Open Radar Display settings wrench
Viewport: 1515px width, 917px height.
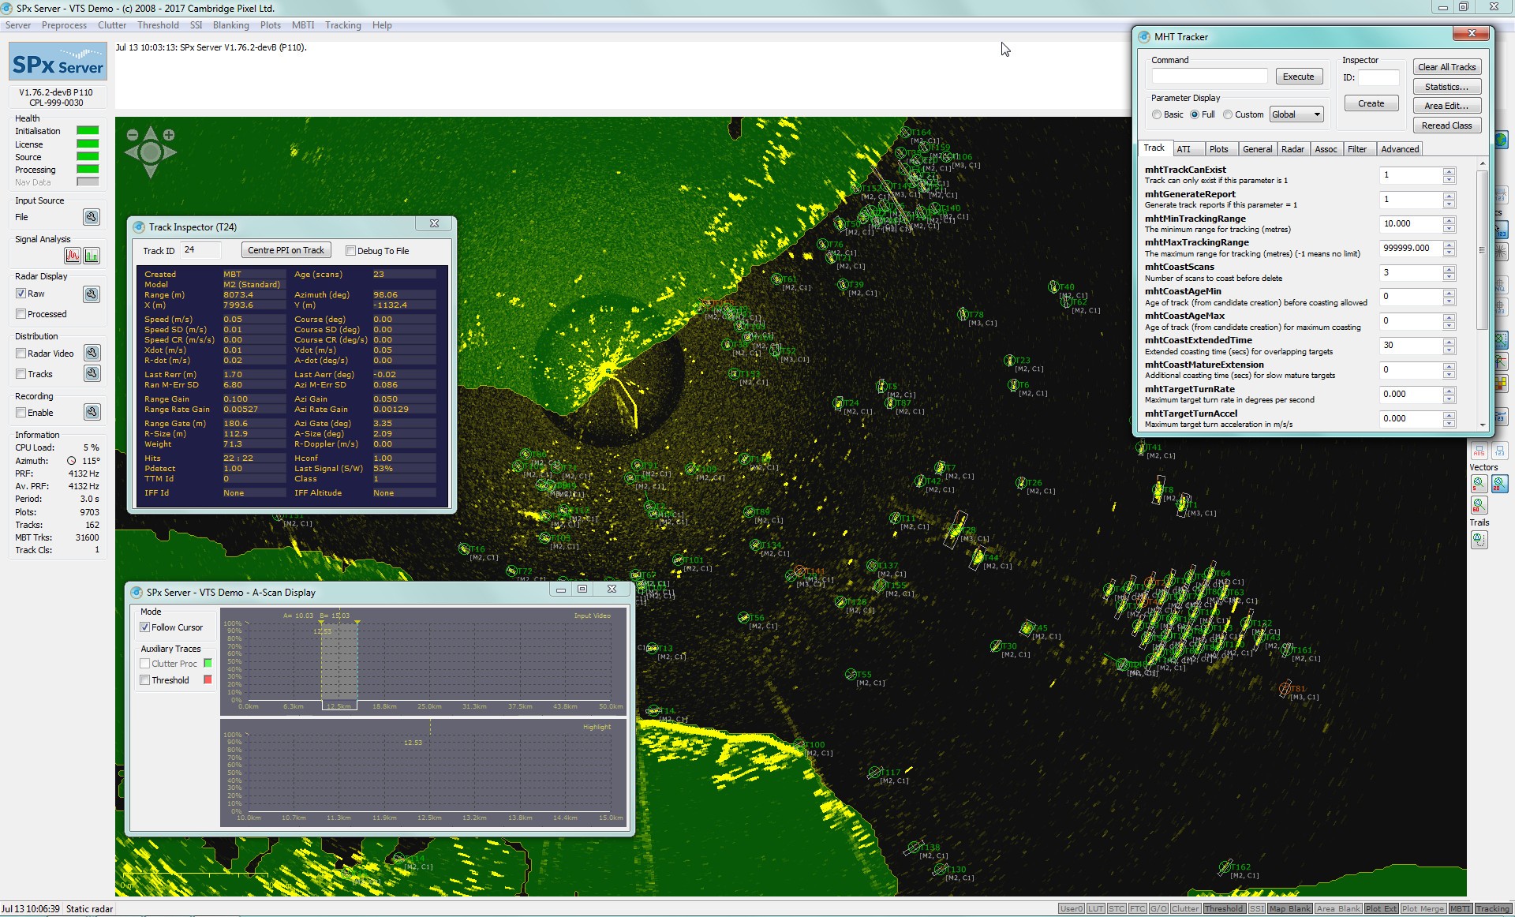(92, 294)
